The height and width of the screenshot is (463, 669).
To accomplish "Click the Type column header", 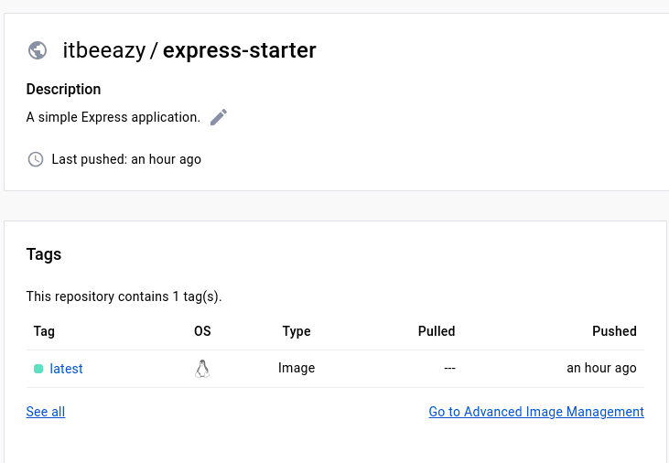I will point(297,331).
